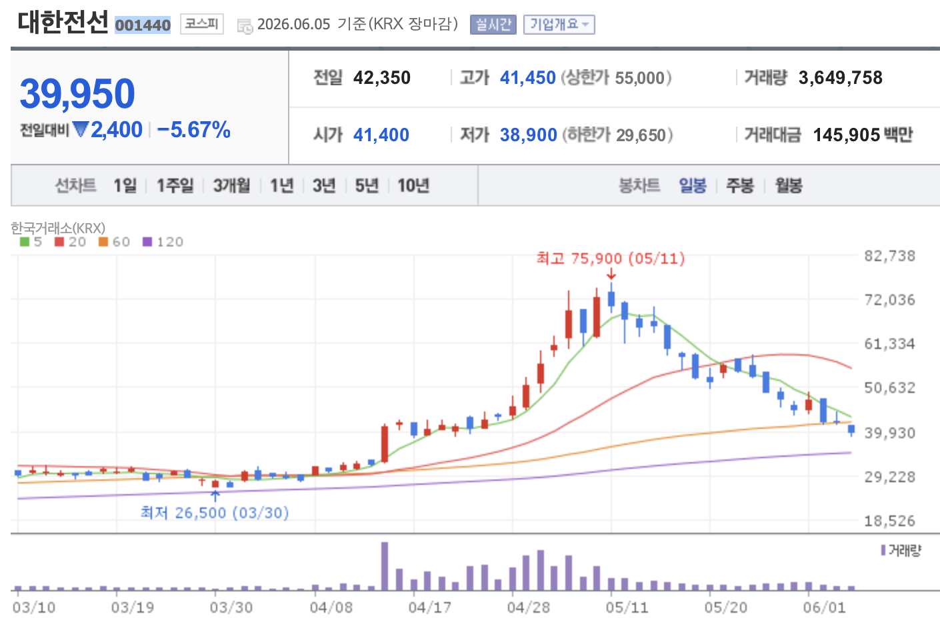Image resolution: width=940 pixels, height=630 pixels.
Task: Click the purple 거래량 legend marker
Action: 883,550
